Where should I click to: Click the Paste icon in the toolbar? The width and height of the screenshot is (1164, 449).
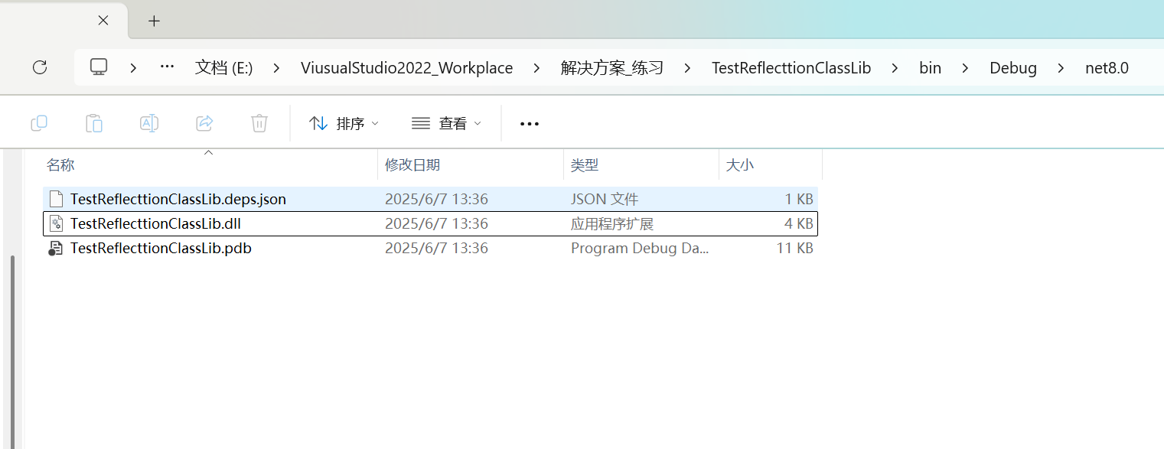(94, 123)
